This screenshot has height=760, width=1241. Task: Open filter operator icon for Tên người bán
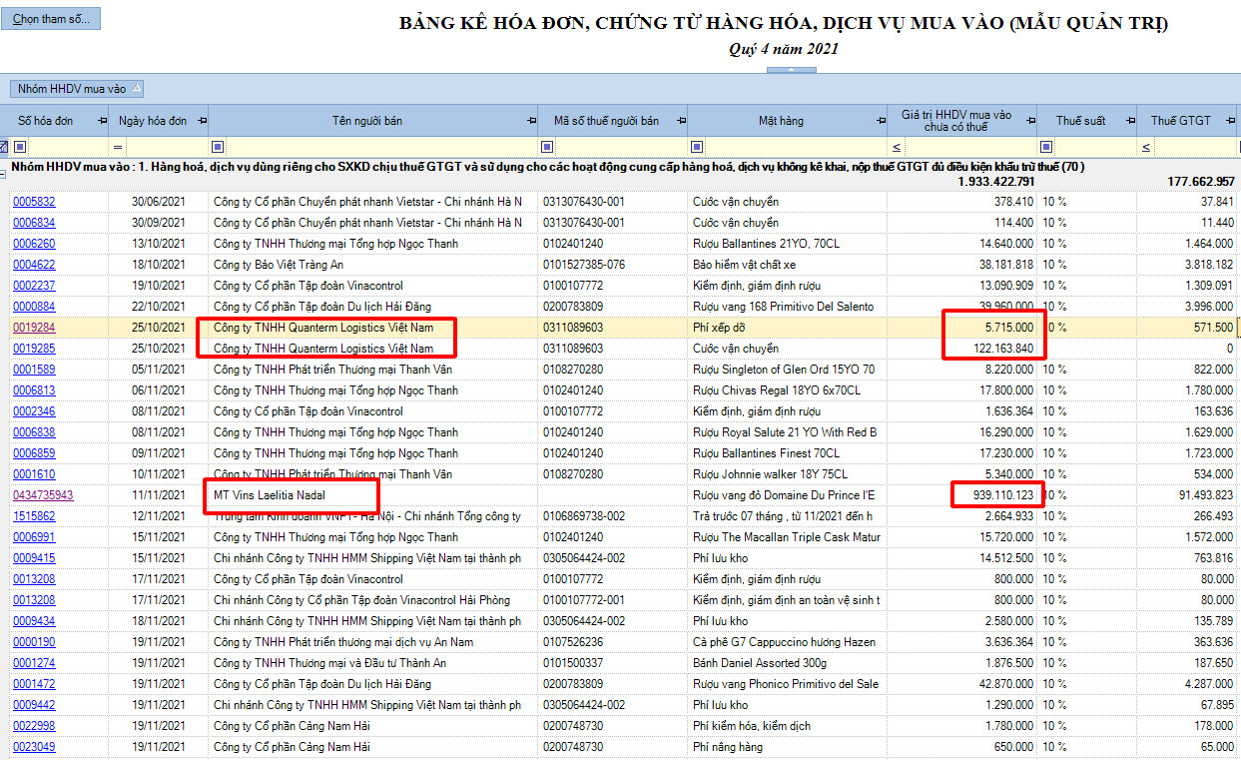[217, 147]
